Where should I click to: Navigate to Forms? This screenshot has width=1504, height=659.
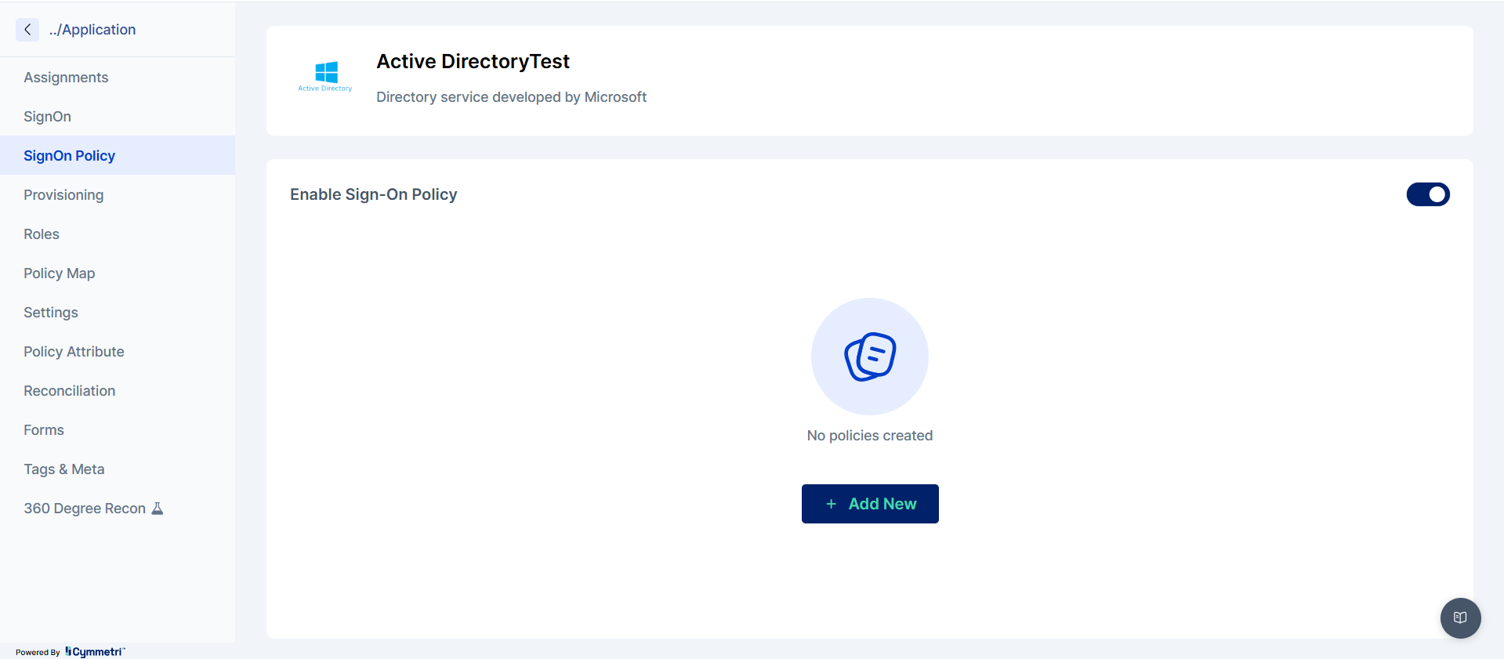(x=118, y=429)
